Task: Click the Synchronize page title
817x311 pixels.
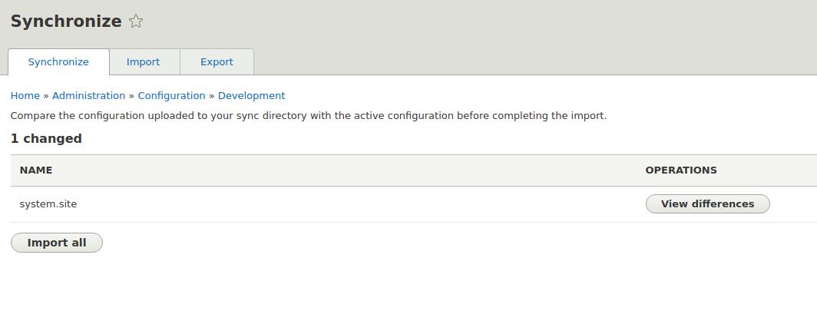Action: (66, 22)
